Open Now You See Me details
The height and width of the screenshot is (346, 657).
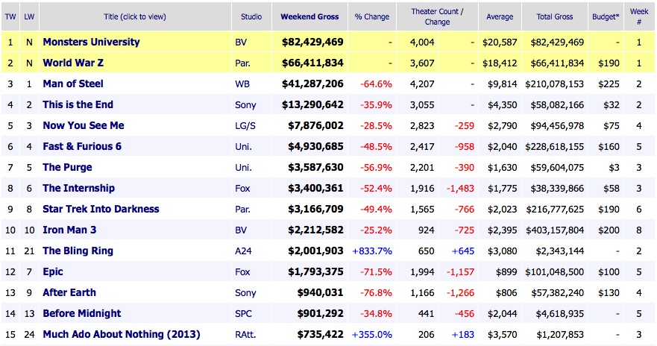tap(84, 126)
